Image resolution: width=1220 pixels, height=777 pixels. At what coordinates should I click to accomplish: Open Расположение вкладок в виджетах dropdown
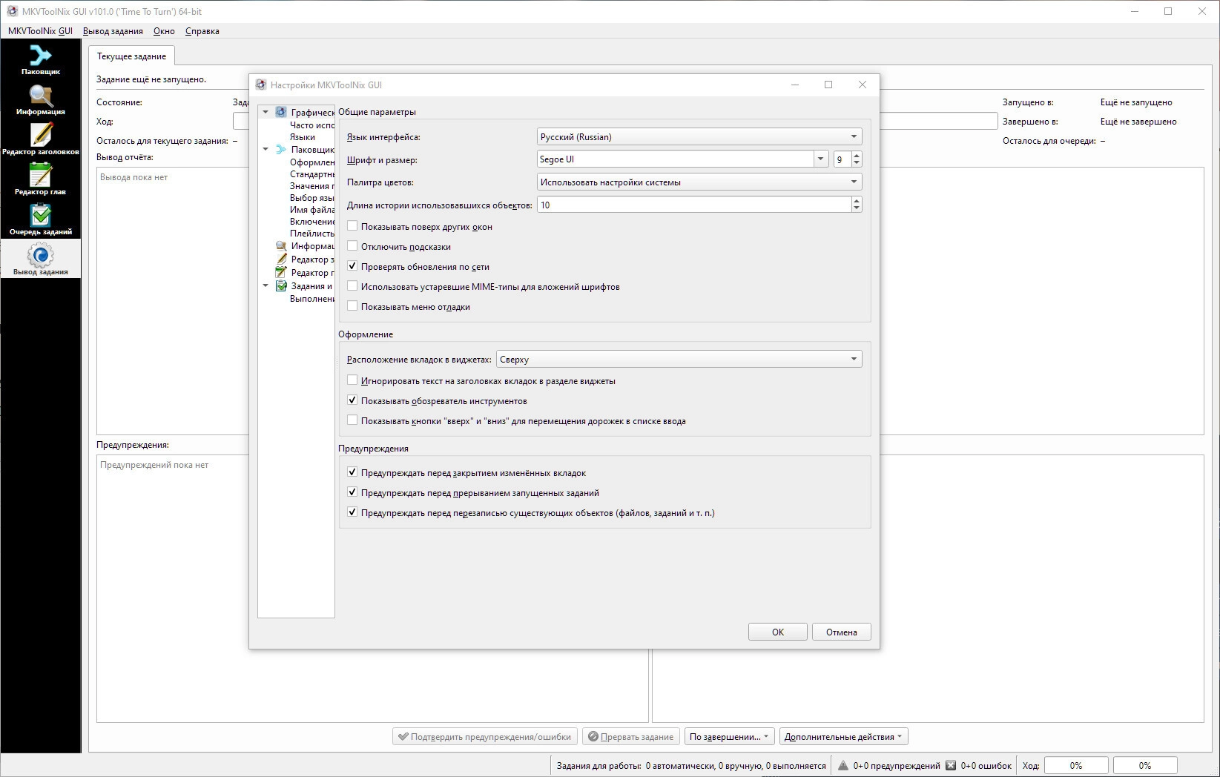(x=679, y=359)
